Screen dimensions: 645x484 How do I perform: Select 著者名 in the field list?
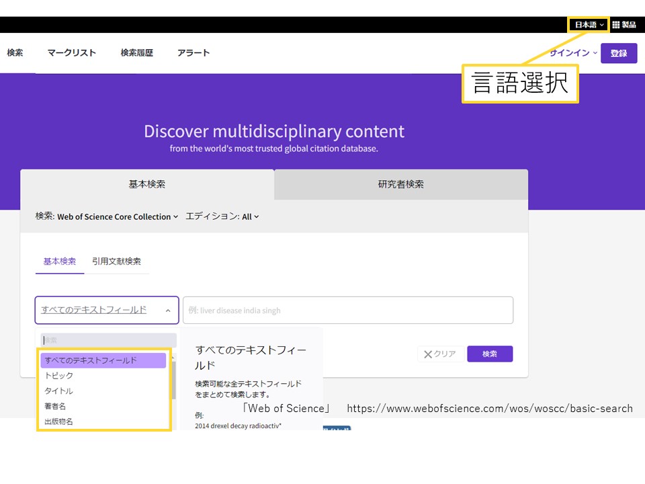pyautogui.click(x=55, y=407)
